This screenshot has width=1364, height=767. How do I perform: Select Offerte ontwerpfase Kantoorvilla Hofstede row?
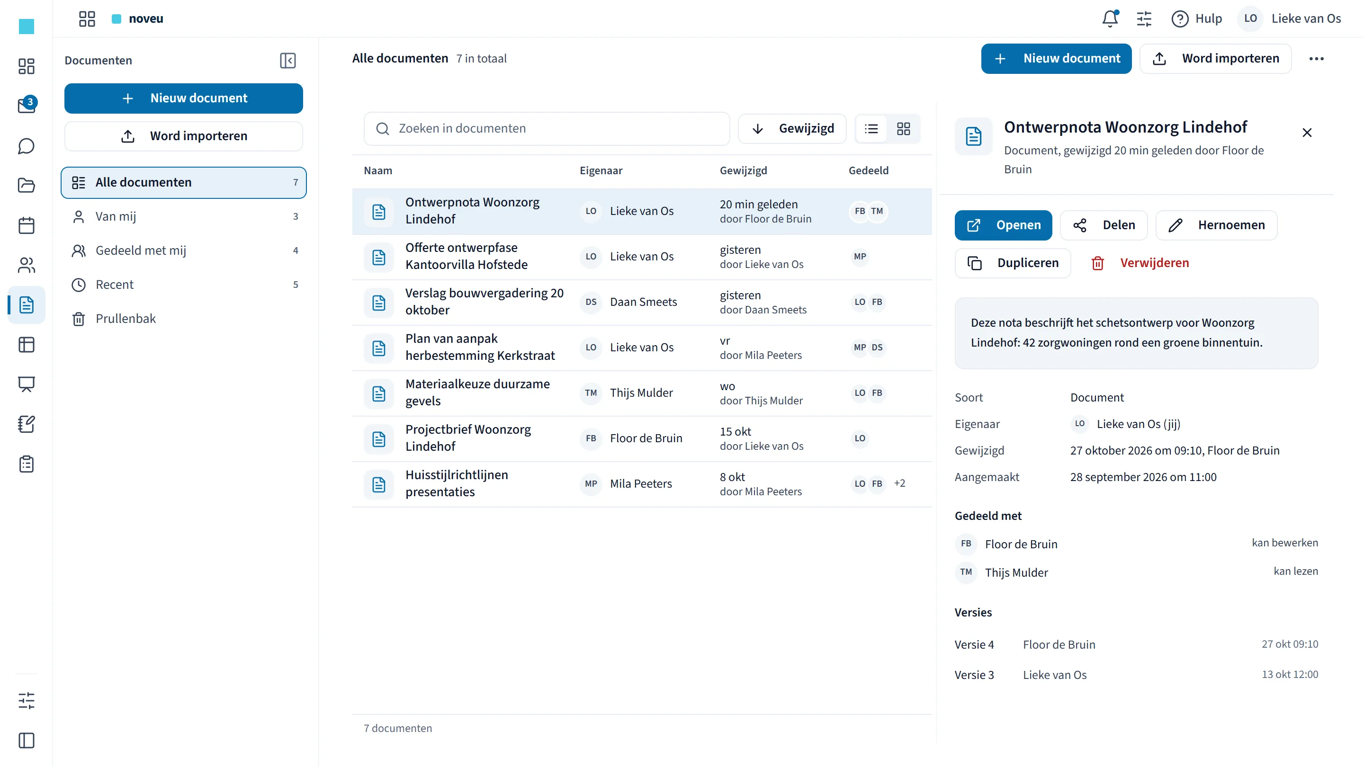tap(642, 257)
